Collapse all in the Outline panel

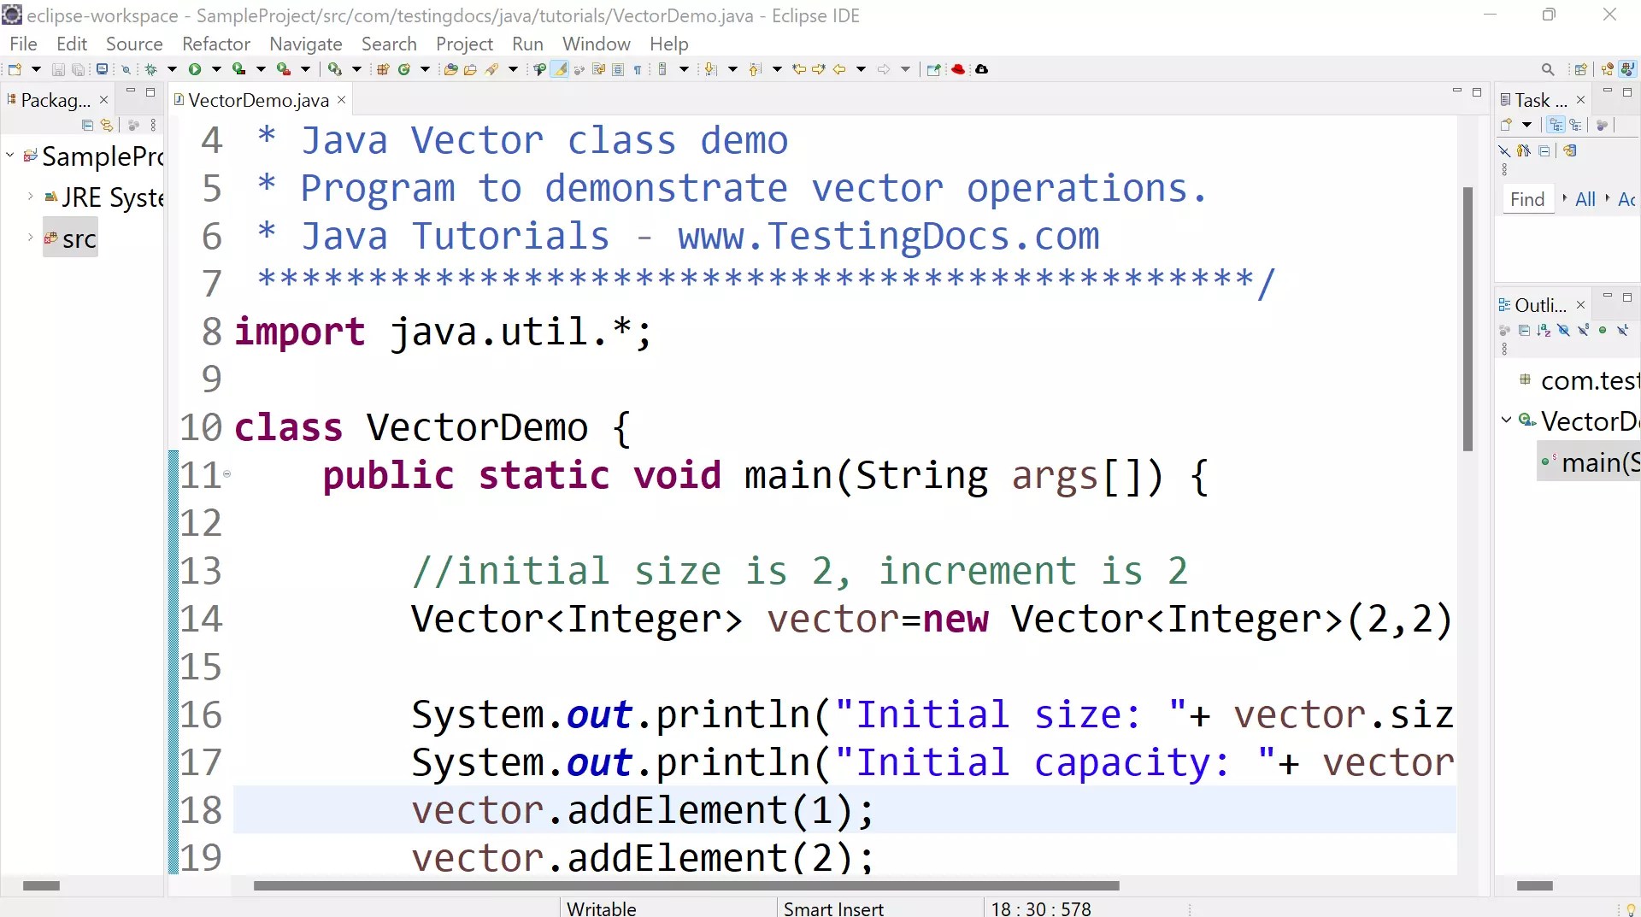click(1524, 330)
